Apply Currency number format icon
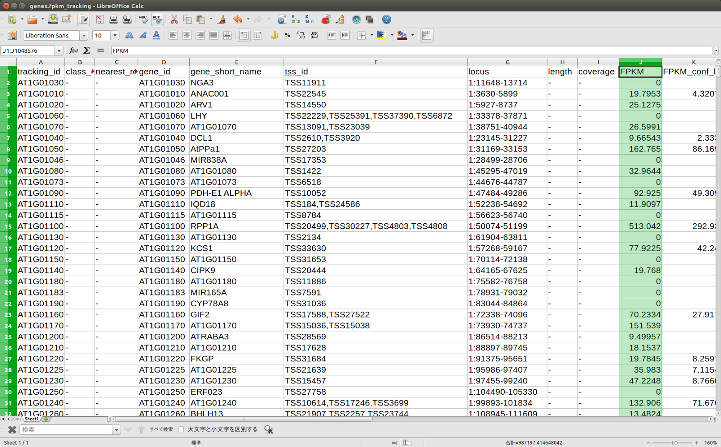 [x=274, y=35]
